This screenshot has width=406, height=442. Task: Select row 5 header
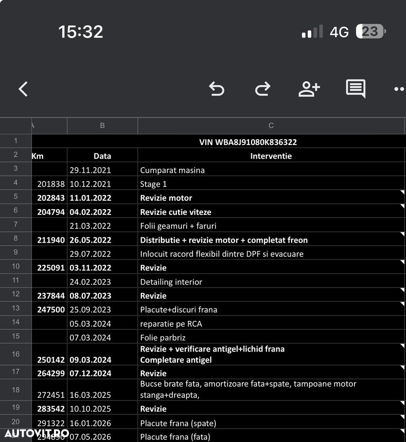(x=15, y=197)
